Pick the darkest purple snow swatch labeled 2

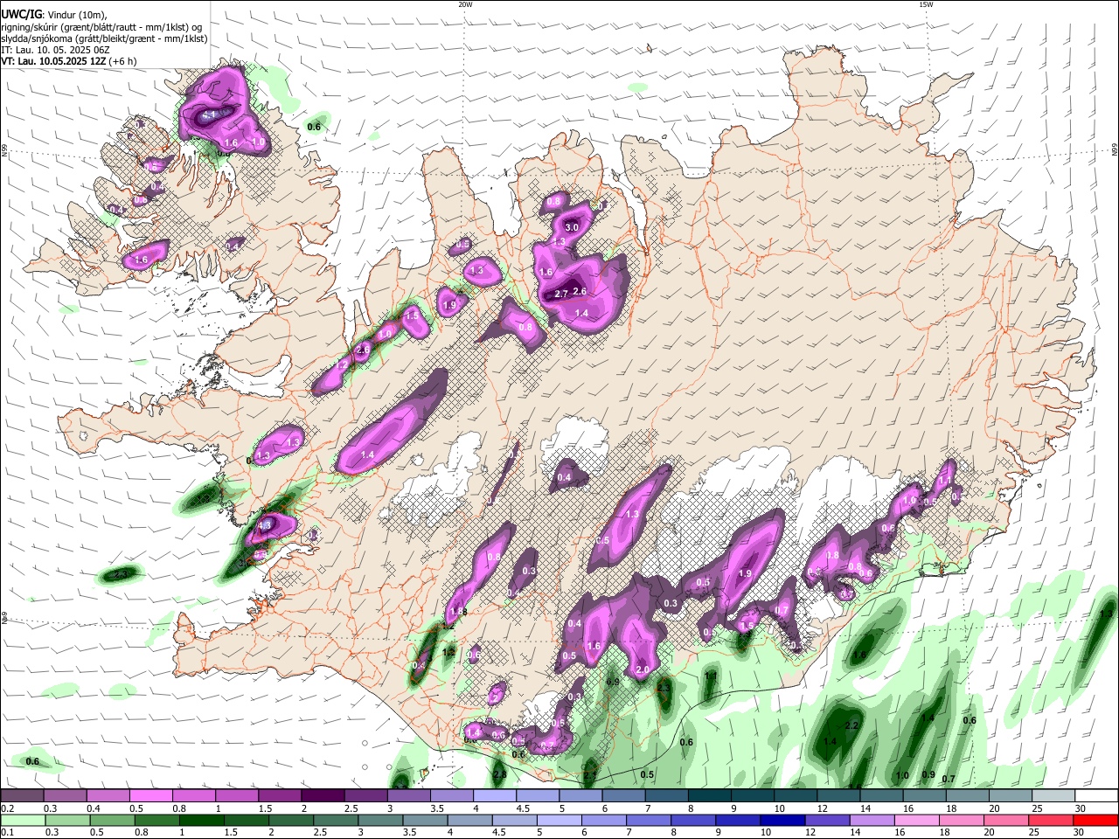[x=323, y=796]
